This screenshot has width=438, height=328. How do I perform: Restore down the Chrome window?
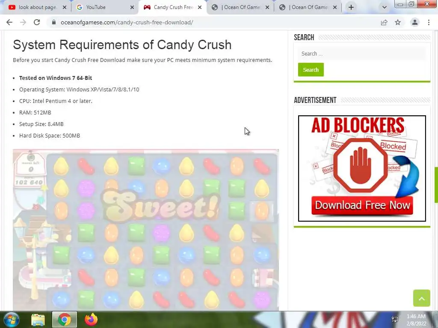pyautogui.click(x=411, y=4)
